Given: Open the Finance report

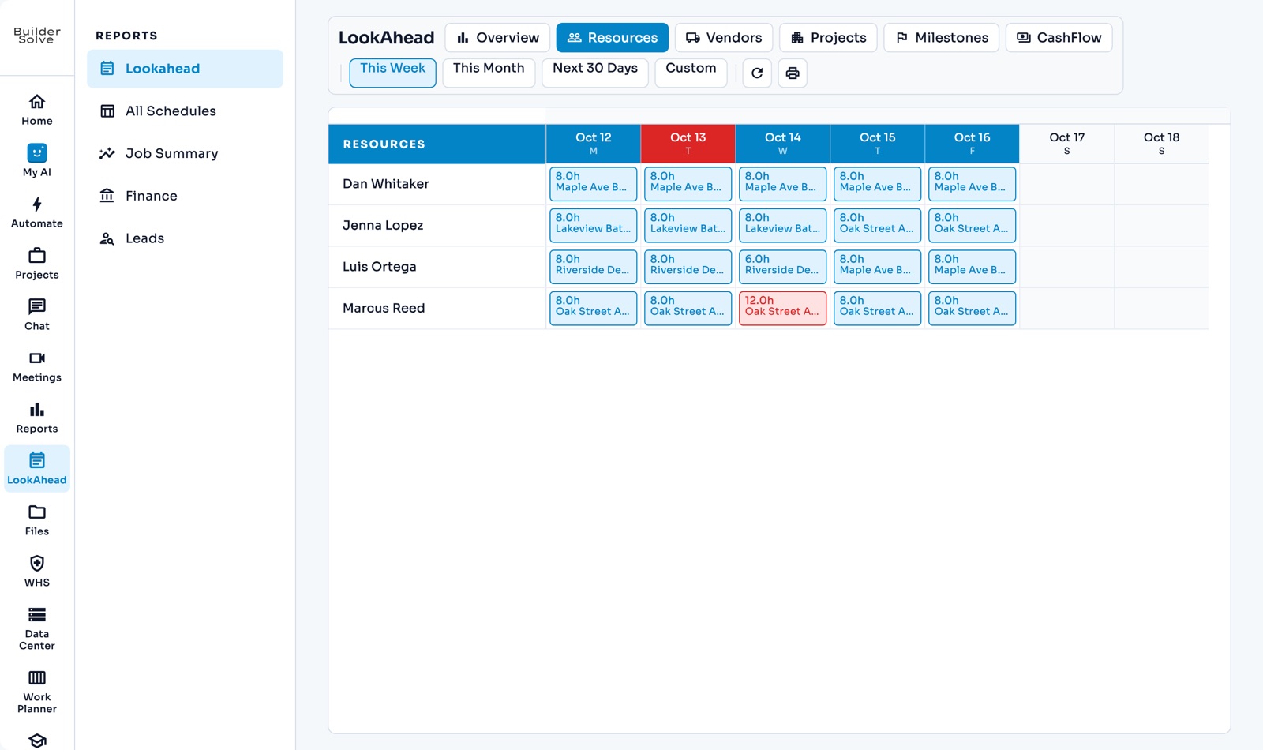Looking at the screenshot, I should [186, 196].
